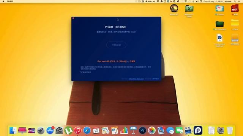
Task: Open Mail stamp icon in dock
Action: [161, 130]
